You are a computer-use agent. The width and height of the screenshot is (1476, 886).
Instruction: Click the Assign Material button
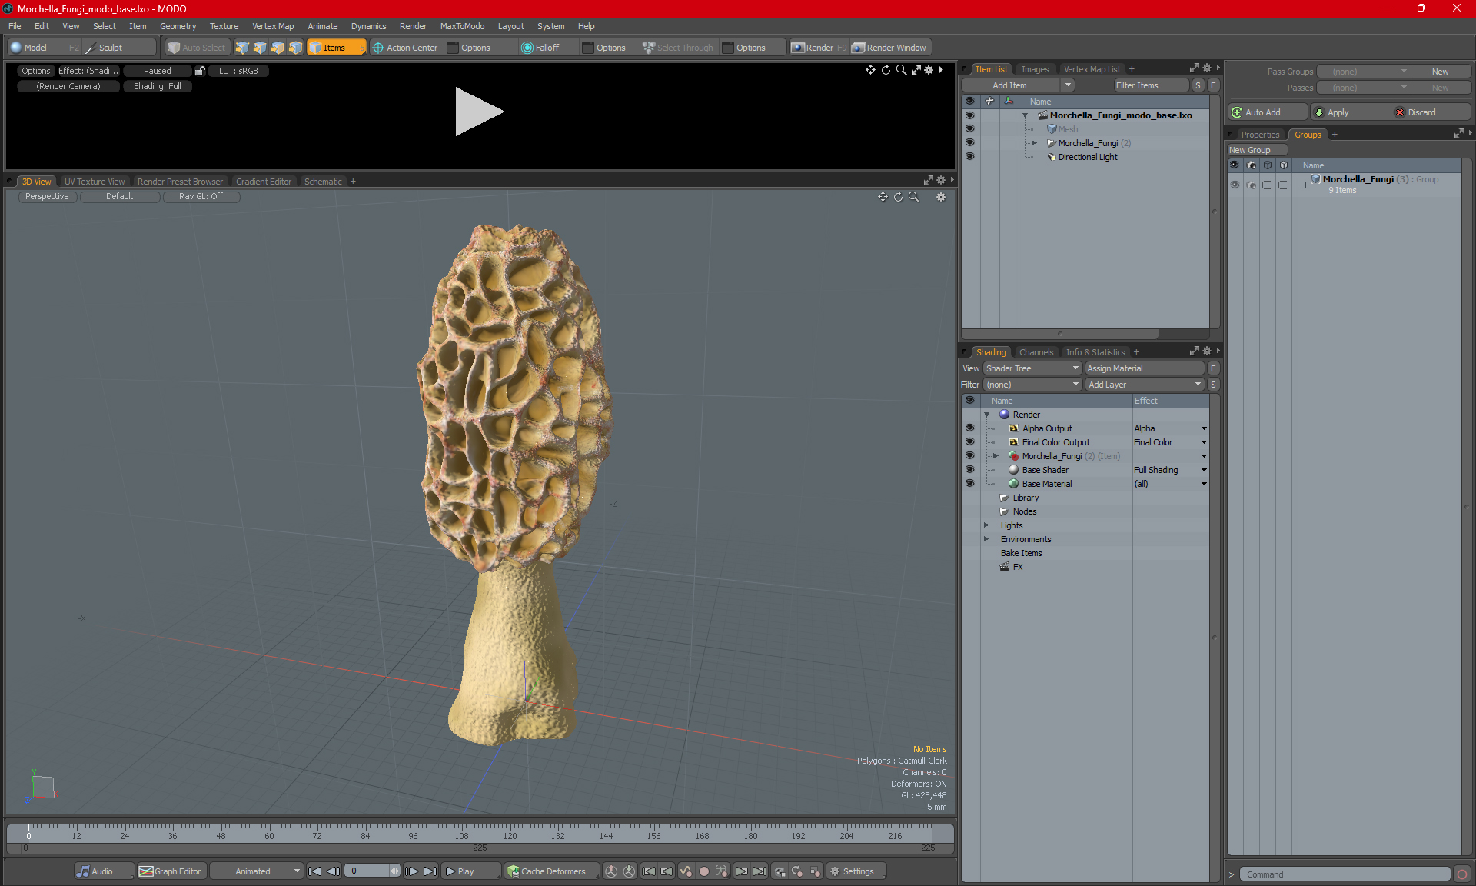[1145, 368]
